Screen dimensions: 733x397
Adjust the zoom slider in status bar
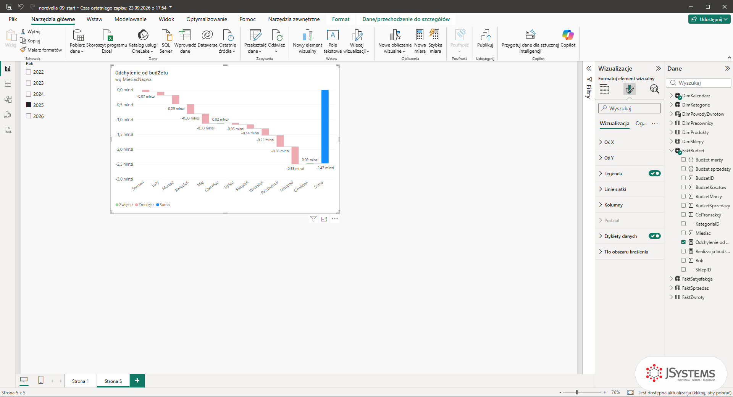pos(577,392)
